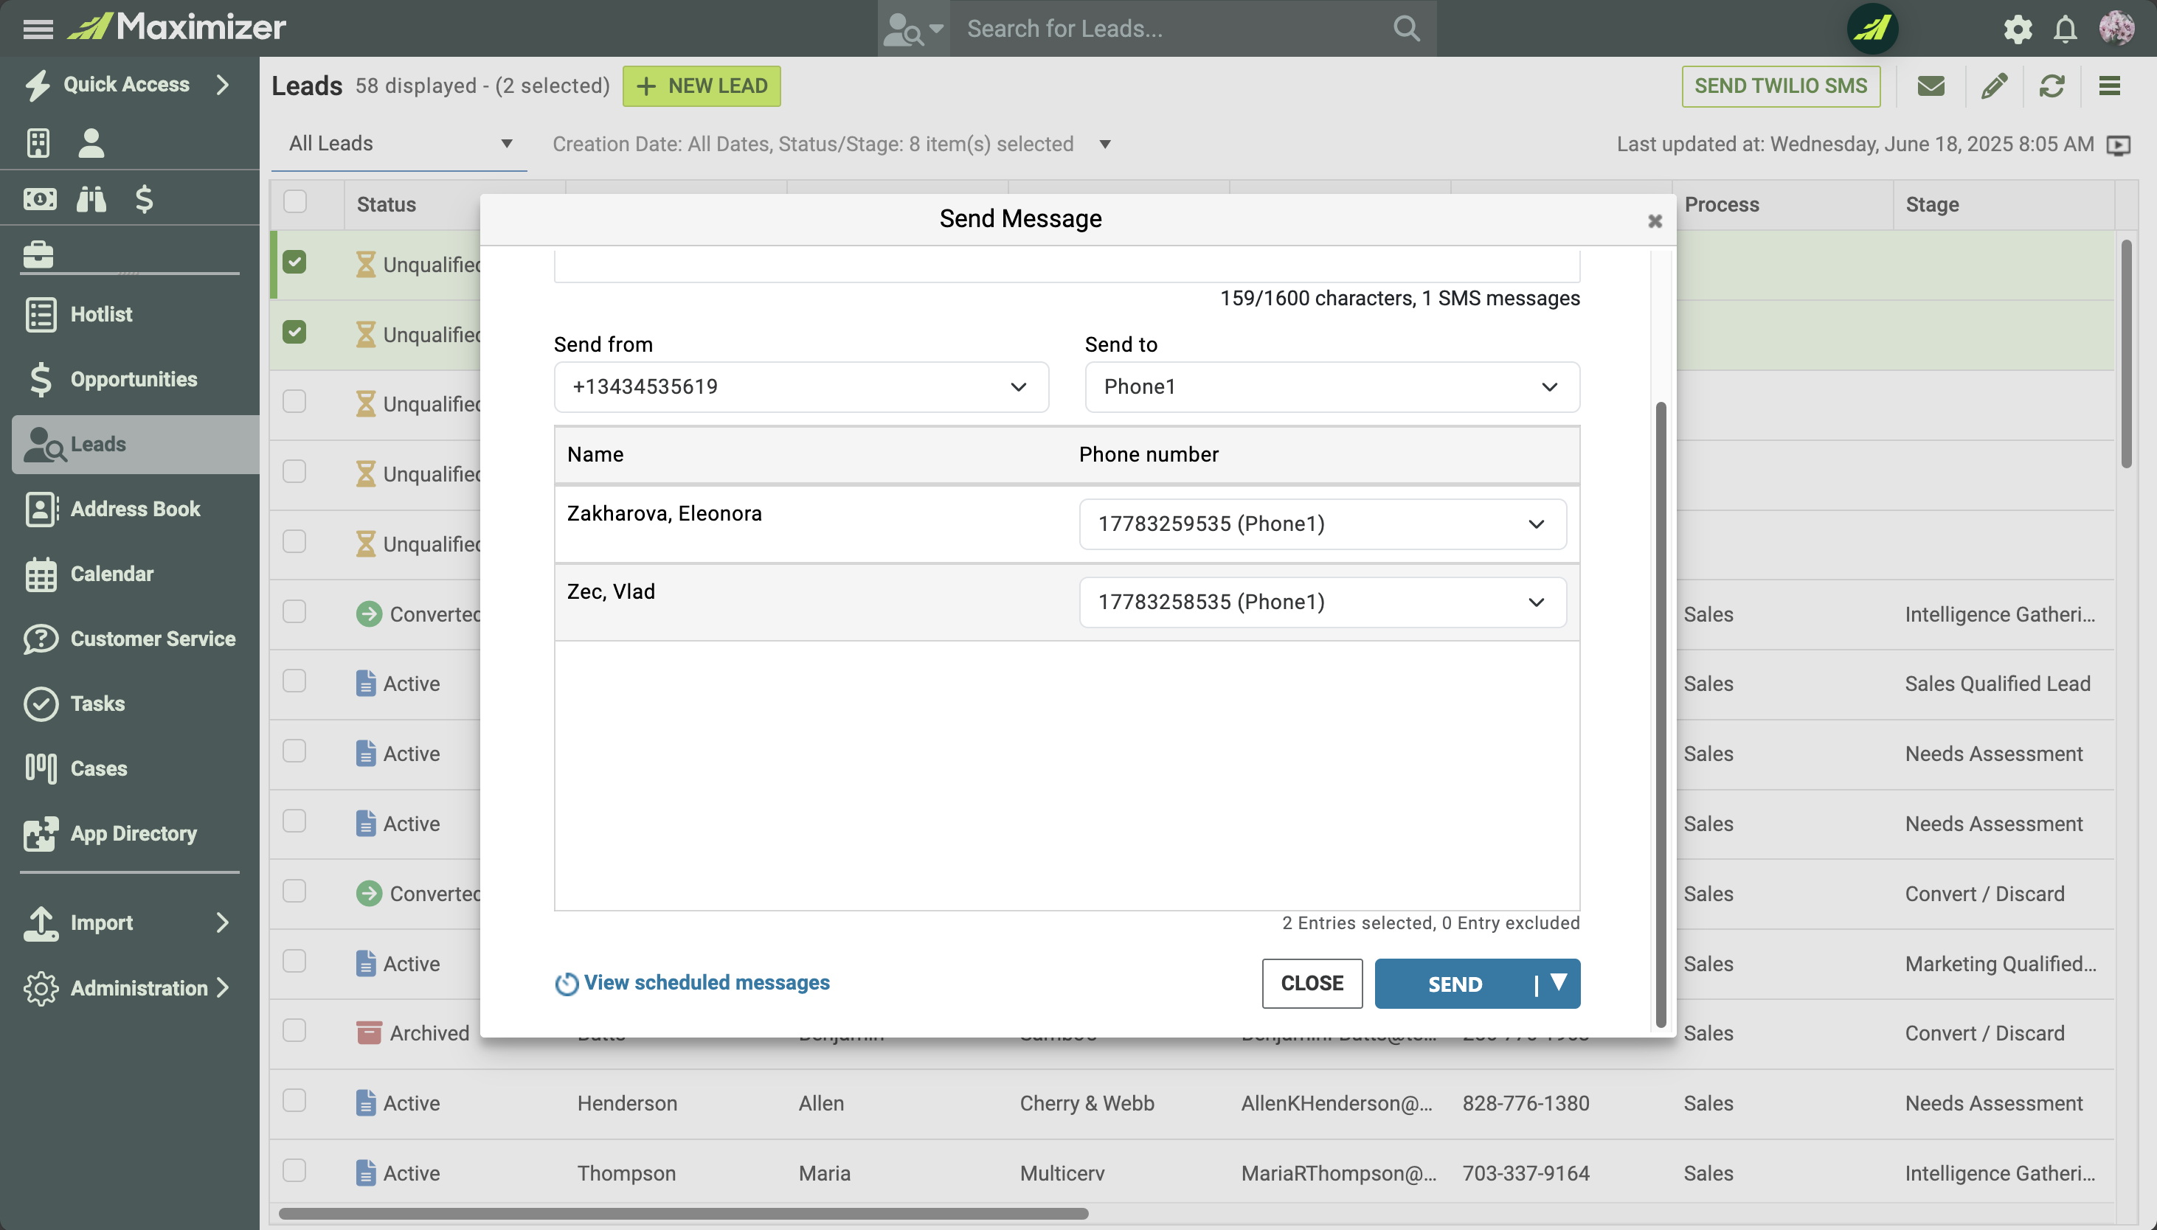Open the settings gear
Screen dimensions: 2157x1230
click(x=2018, y=29)
